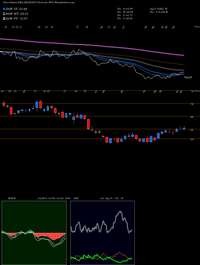Click the 'DOW MT: 63.51' legend label
The height and width of the screenshot is (265, 200).
click(17, 14)
